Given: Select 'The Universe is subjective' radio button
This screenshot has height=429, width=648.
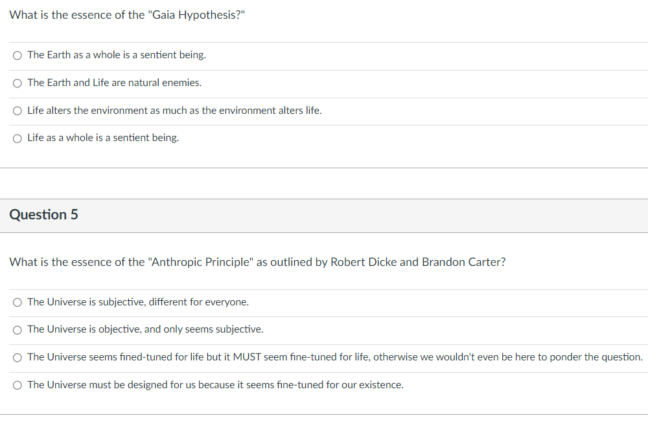Looking at the screenshot, I should pos(17,302).
